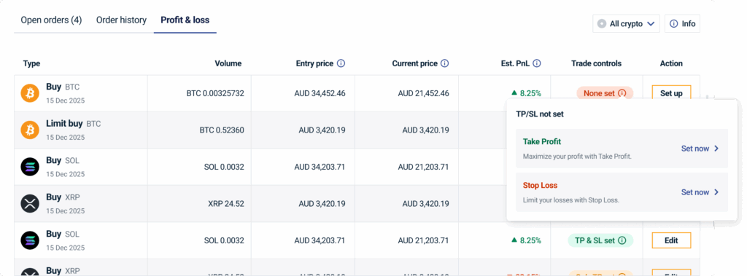
Task: Click current price AUD 21,452.46
Action: (423, 93)
